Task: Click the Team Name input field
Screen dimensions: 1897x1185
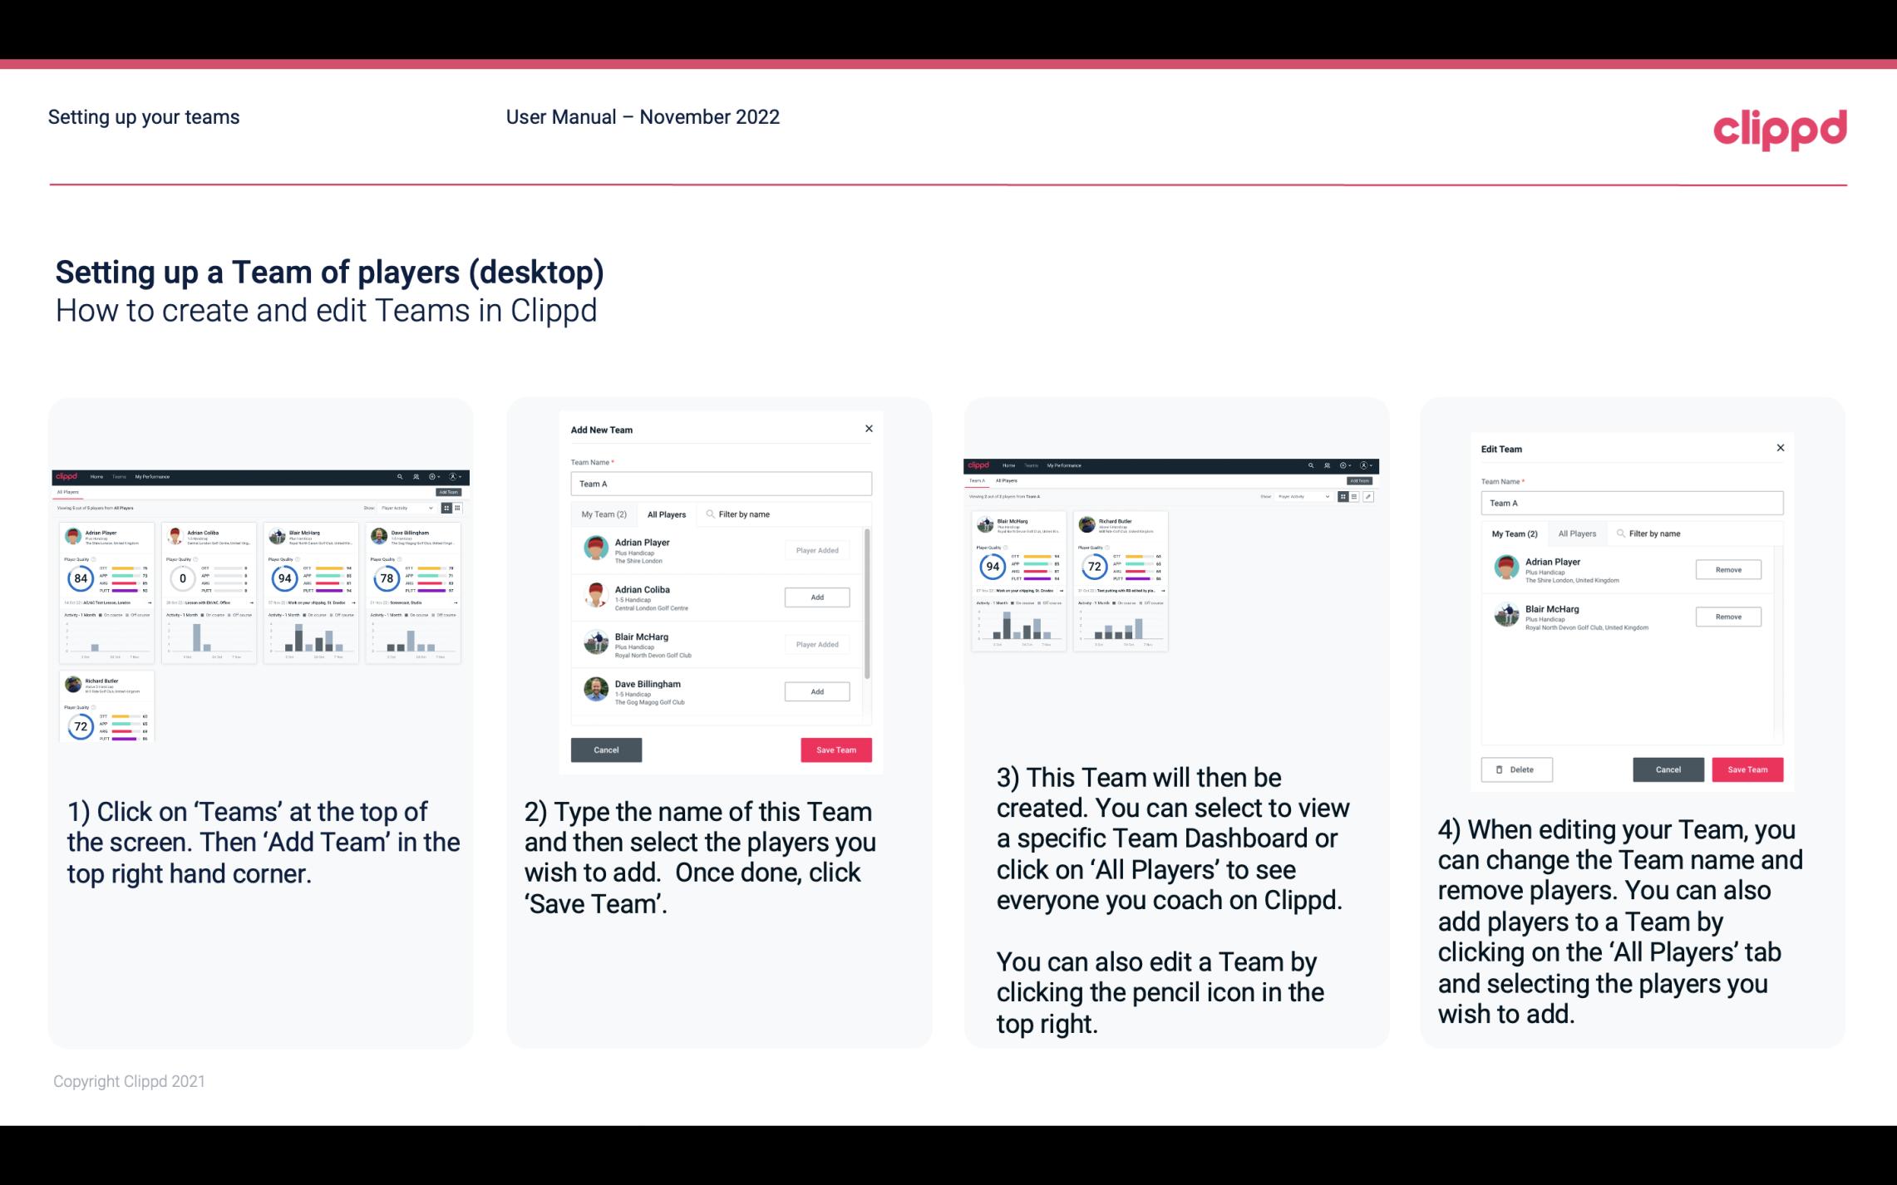Action: (721, 484)
